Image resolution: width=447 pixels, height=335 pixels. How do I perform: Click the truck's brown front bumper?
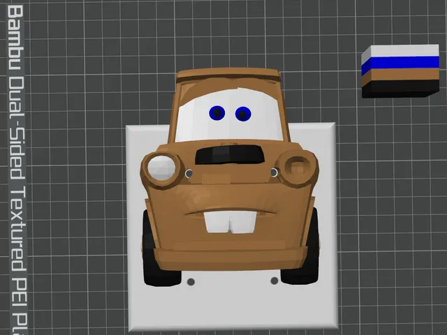coord(230,259)
